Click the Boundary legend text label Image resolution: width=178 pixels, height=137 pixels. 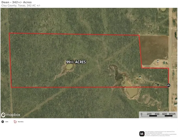point(21,122)
